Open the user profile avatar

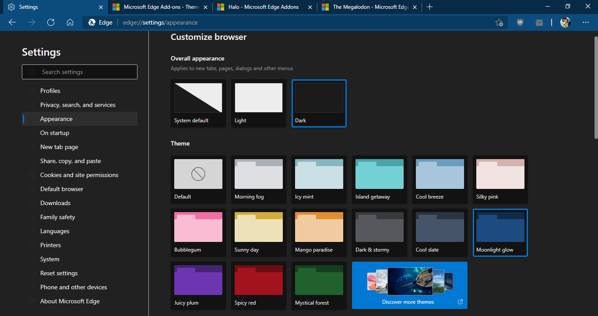point(565,22)
